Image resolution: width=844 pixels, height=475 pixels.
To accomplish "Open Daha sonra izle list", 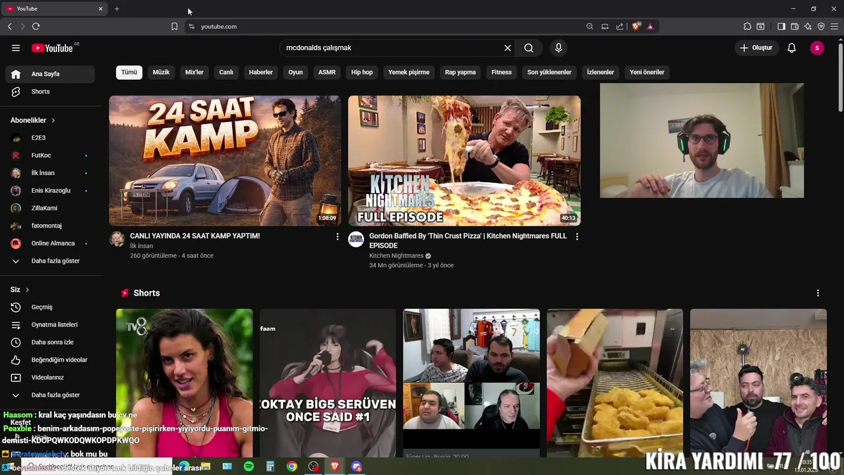I will tap(50, 342).
